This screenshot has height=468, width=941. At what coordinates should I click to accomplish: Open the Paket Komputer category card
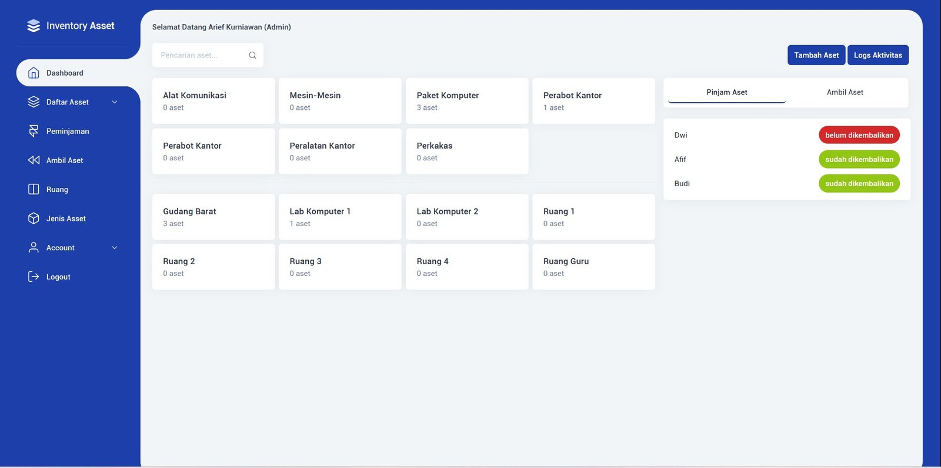466,101
